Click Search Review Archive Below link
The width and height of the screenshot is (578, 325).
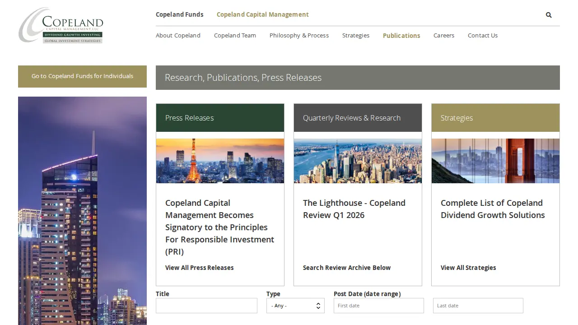pos(347,268)
